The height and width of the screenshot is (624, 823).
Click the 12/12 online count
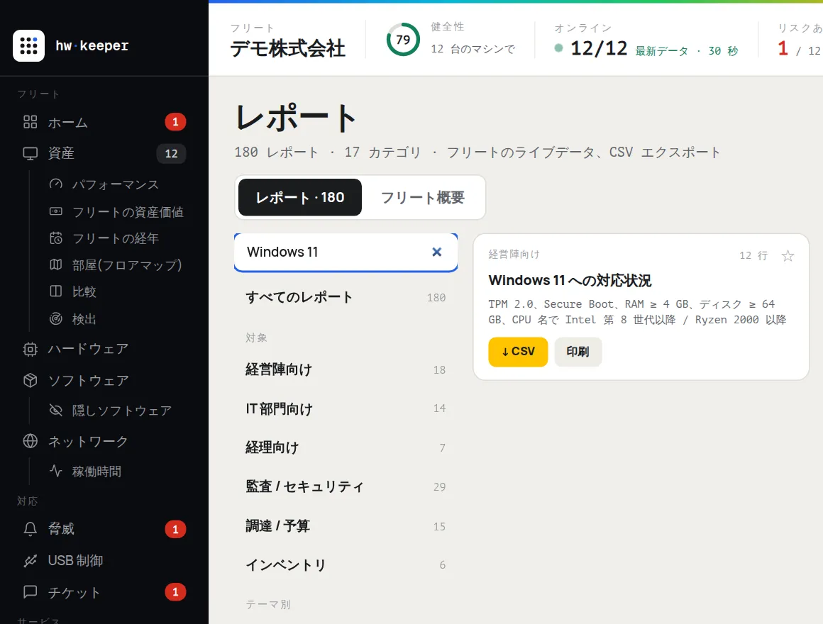pos(599,49)
